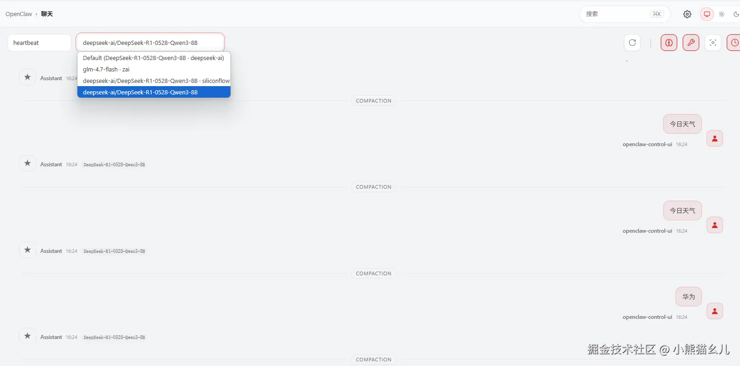Choose glm-4.7-flash · zai model option
Screen dimensions: 740x366
point(106,70)
